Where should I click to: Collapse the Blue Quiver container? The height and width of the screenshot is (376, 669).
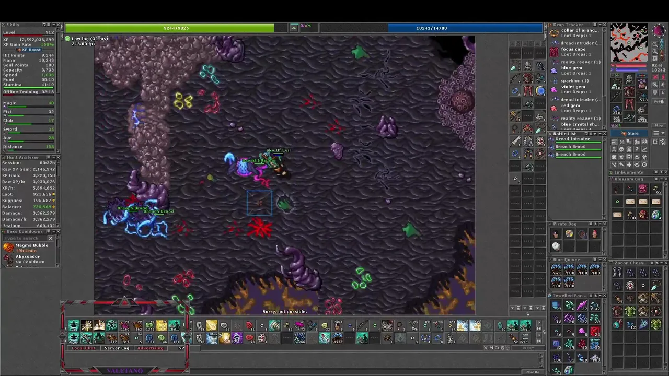point(599,260)
